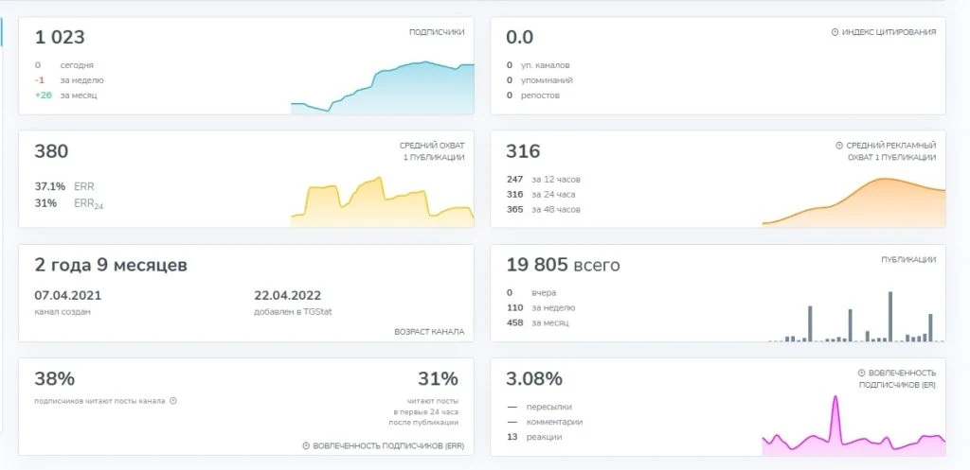The image size is (970, 470).
Task: Select the average reach 380 value
Action: [x=51, y=151]
